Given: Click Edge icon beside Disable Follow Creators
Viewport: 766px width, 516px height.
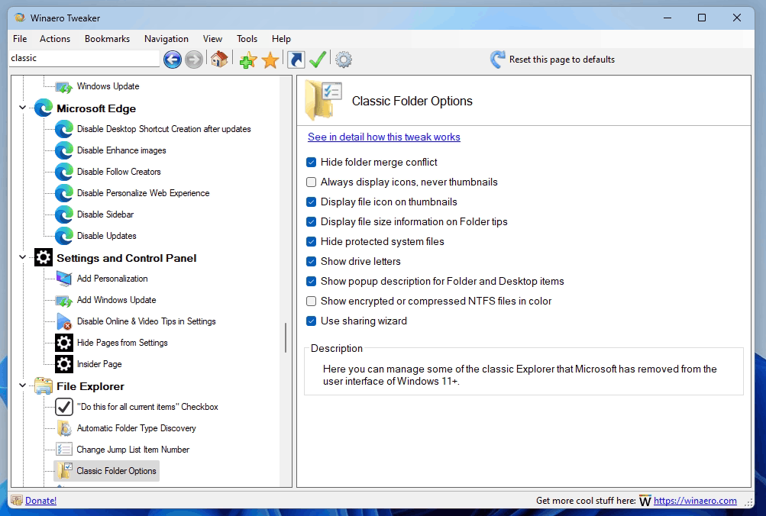Looking at the screenshot, I should click(64, 172).
